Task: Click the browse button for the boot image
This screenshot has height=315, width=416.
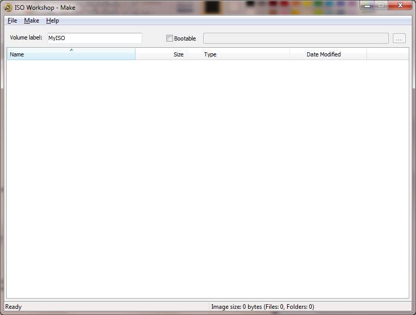Action: [x=399, y=38]
